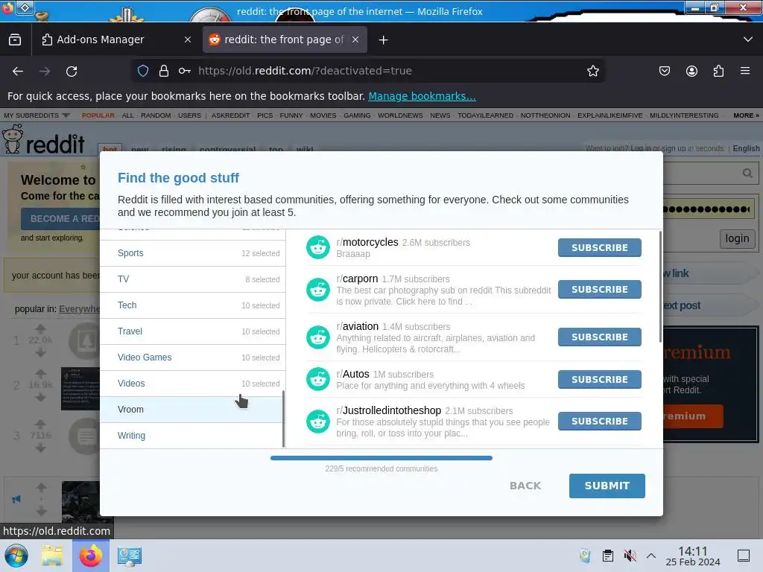Select the Videos category

[x=193, y=384]
